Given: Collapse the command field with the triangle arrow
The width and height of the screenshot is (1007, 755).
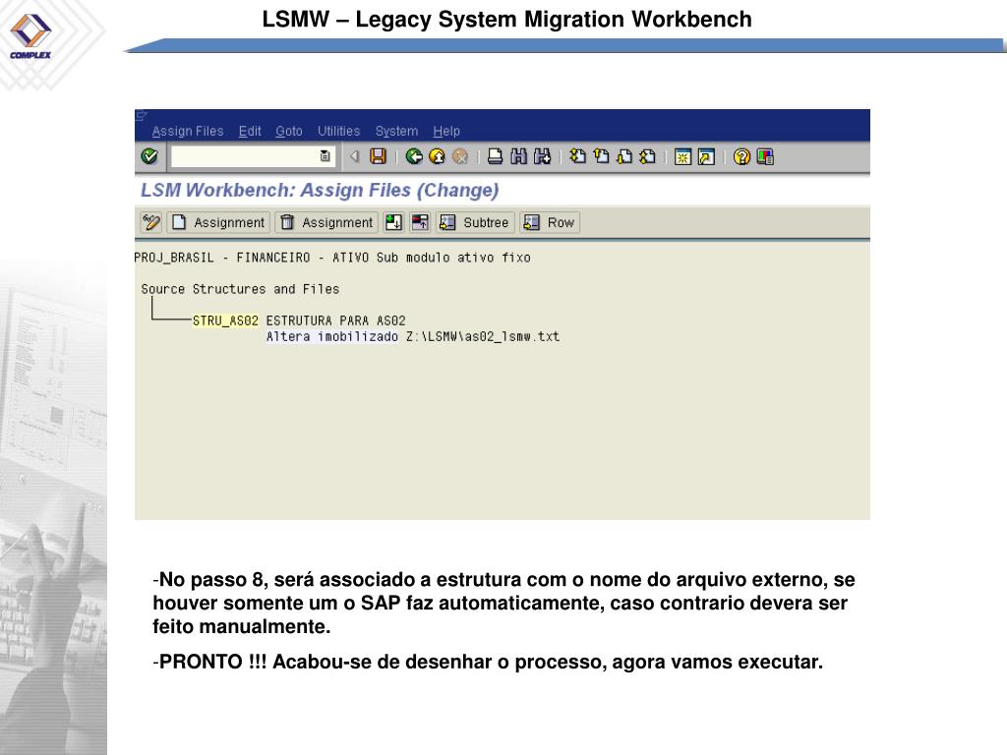Looking at the screenshot, I should coord(354,156).
